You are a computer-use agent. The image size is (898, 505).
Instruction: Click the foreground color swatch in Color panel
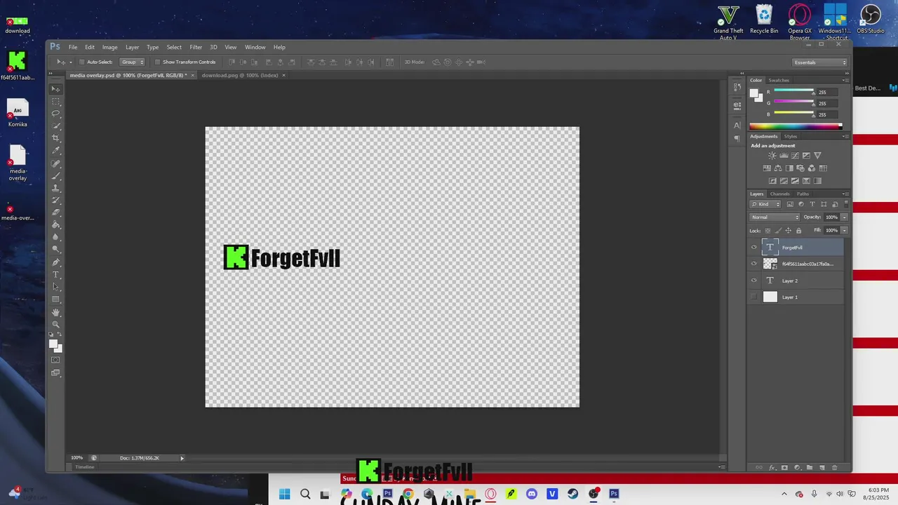[x=754, y=93]
